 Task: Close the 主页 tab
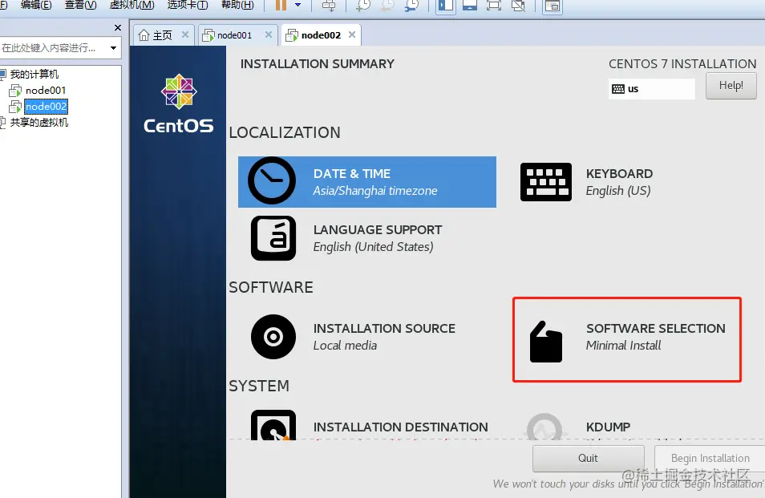185,34
